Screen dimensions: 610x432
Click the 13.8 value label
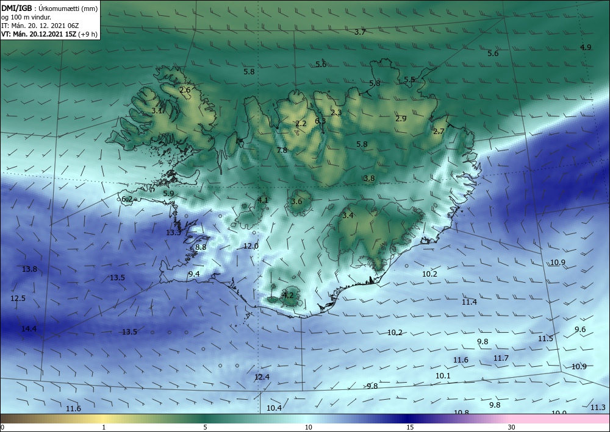[x=29, y=269]
